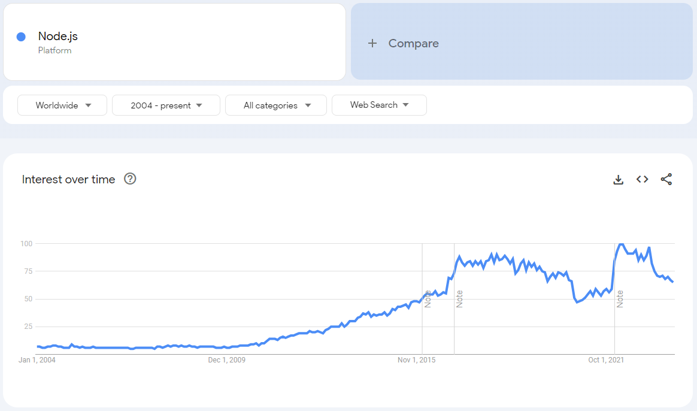
Task: Click the Jan 1, 2004 axis label
Action: coord(37,360)
